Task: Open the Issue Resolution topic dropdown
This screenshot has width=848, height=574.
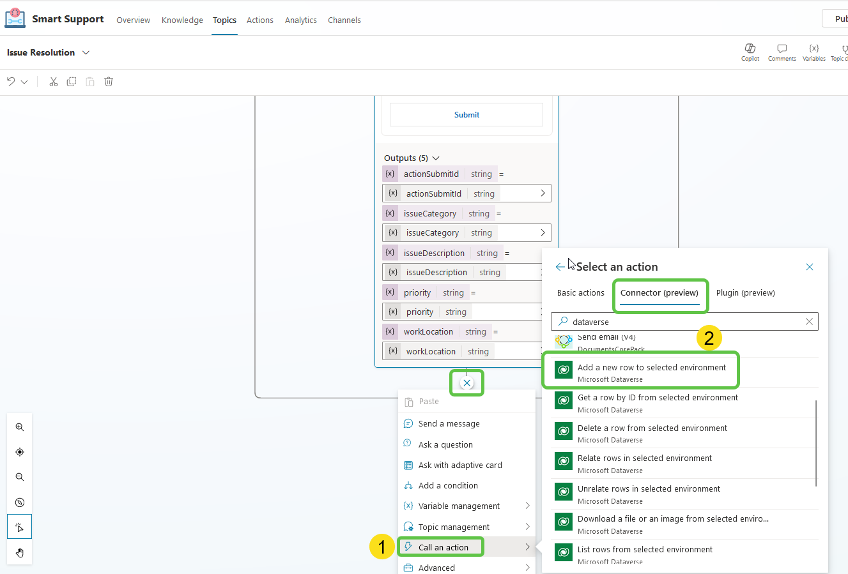Action: point(86,52)
